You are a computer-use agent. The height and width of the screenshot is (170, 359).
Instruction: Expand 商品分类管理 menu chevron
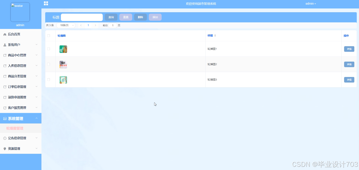point(36,76)
